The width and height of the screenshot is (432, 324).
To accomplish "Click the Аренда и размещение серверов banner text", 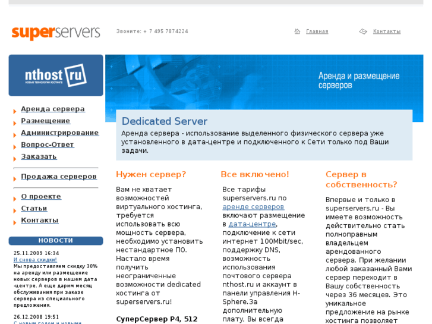I will click(x=359, y=80).
